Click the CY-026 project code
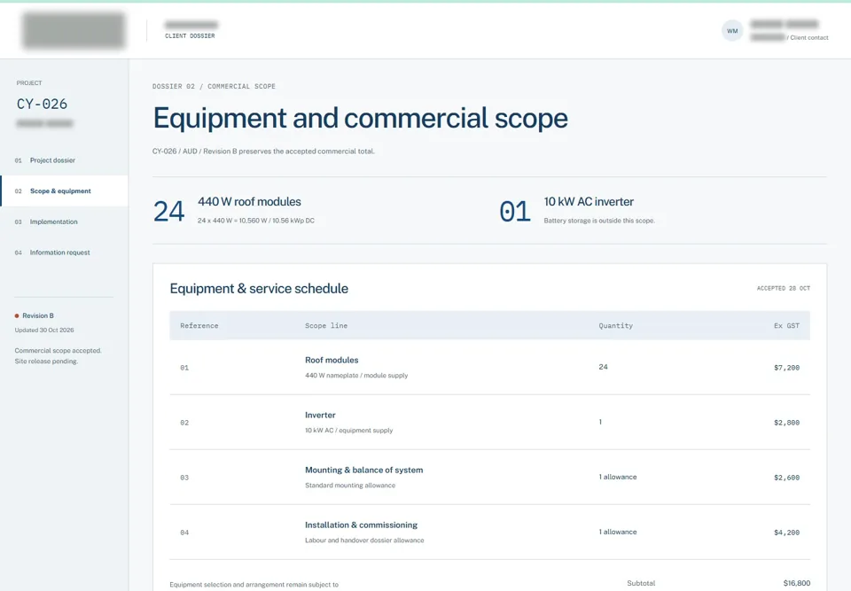This screenshot has height=591, width=851. tap(43, 104)
